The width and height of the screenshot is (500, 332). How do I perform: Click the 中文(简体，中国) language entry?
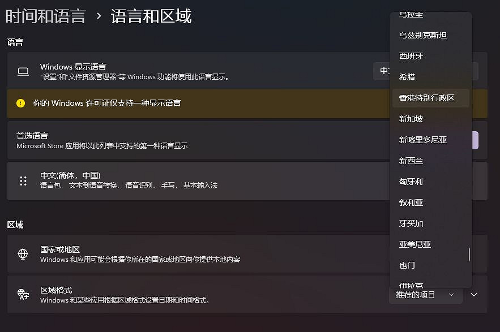pos(70,175)
